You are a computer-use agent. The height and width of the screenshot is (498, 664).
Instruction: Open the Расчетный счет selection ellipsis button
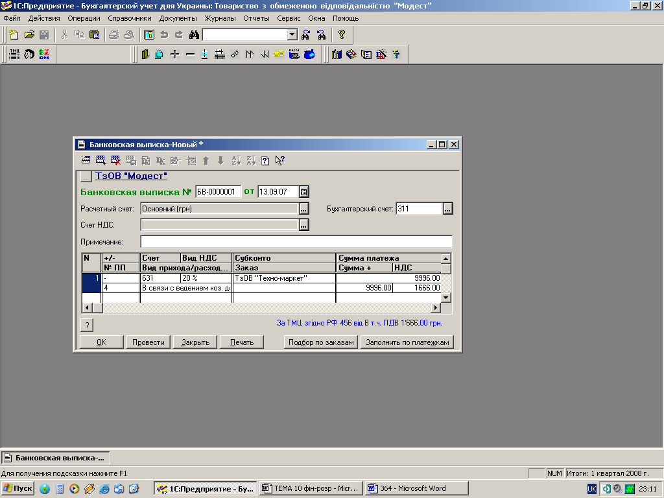pyautogui.click(x=303, y=209)
